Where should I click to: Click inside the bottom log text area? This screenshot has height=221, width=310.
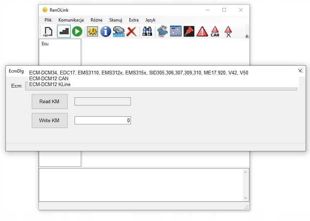(x=141, y=185)
